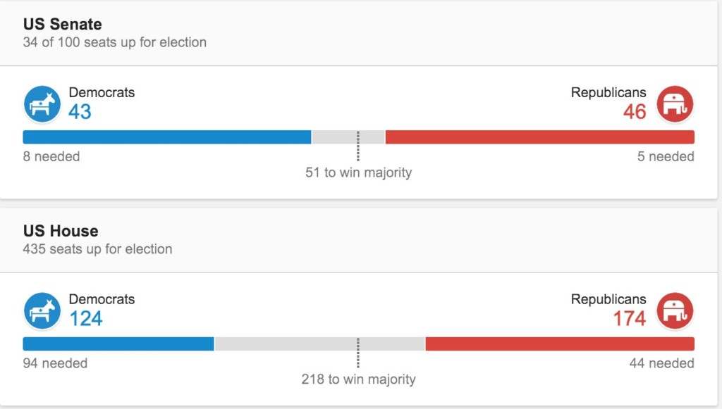
Task: Open the US Senate heading
Action: coord(62,25)
